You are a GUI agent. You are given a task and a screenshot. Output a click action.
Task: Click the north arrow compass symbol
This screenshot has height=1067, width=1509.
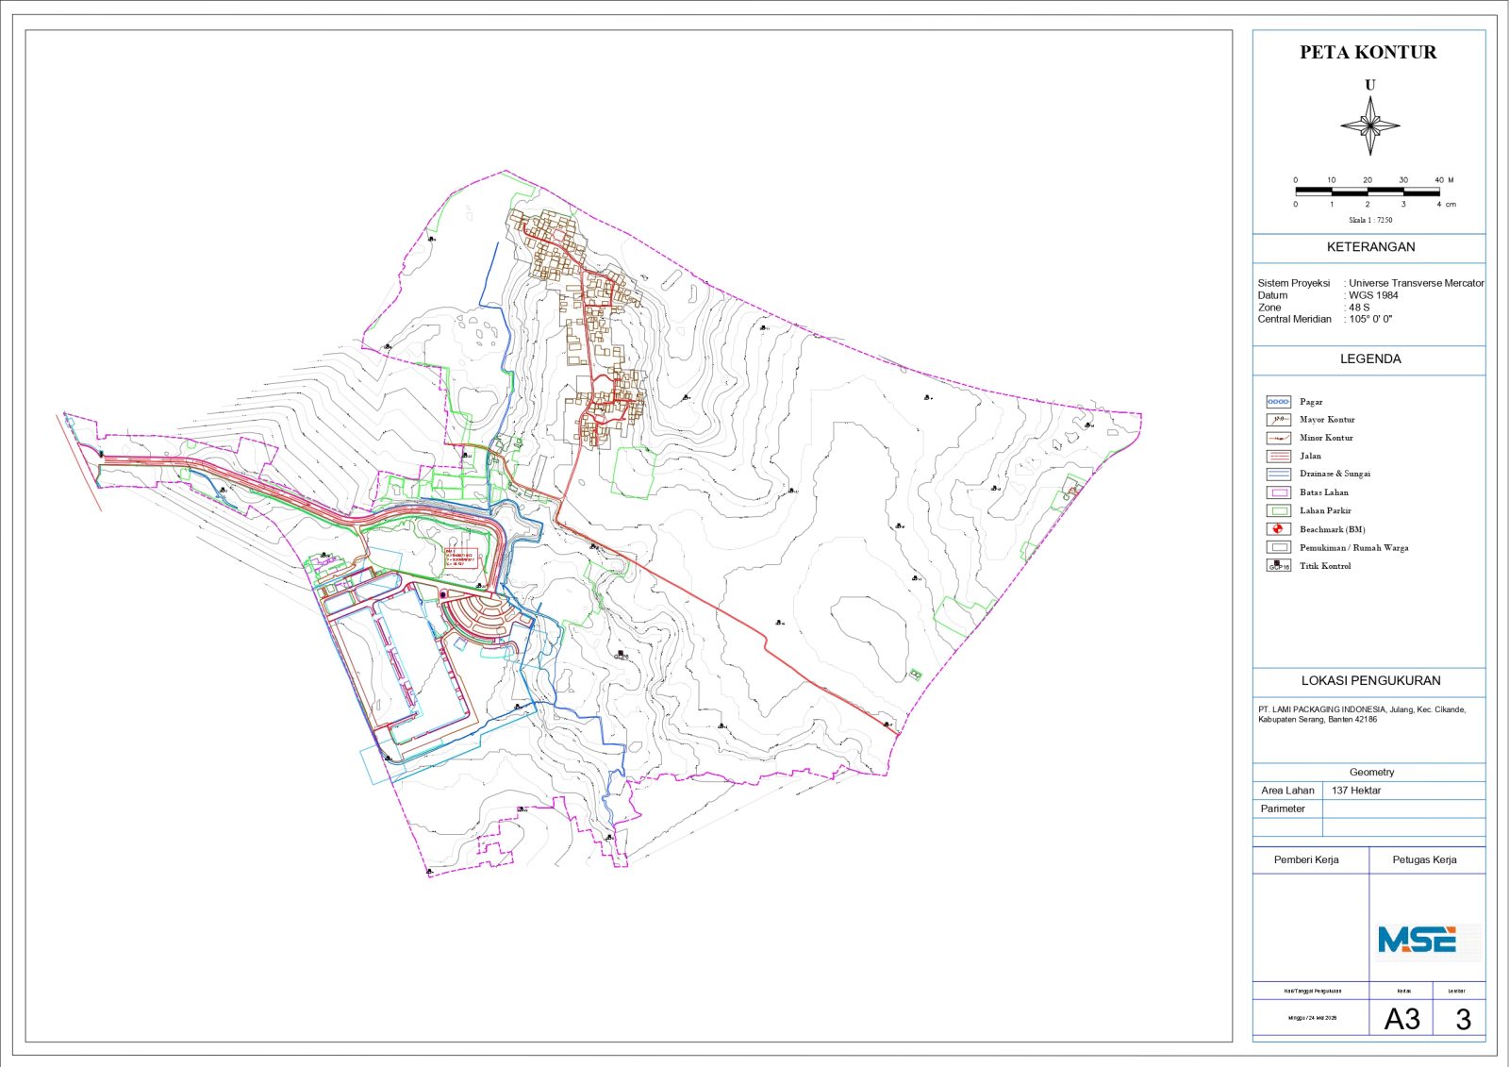pyautogui.click(x=1370, y=125)
